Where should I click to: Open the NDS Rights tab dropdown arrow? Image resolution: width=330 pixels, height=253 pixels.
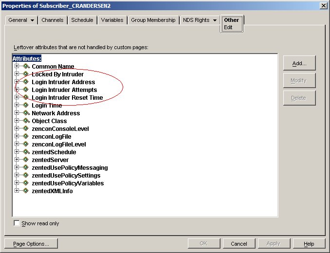[215, 20]
